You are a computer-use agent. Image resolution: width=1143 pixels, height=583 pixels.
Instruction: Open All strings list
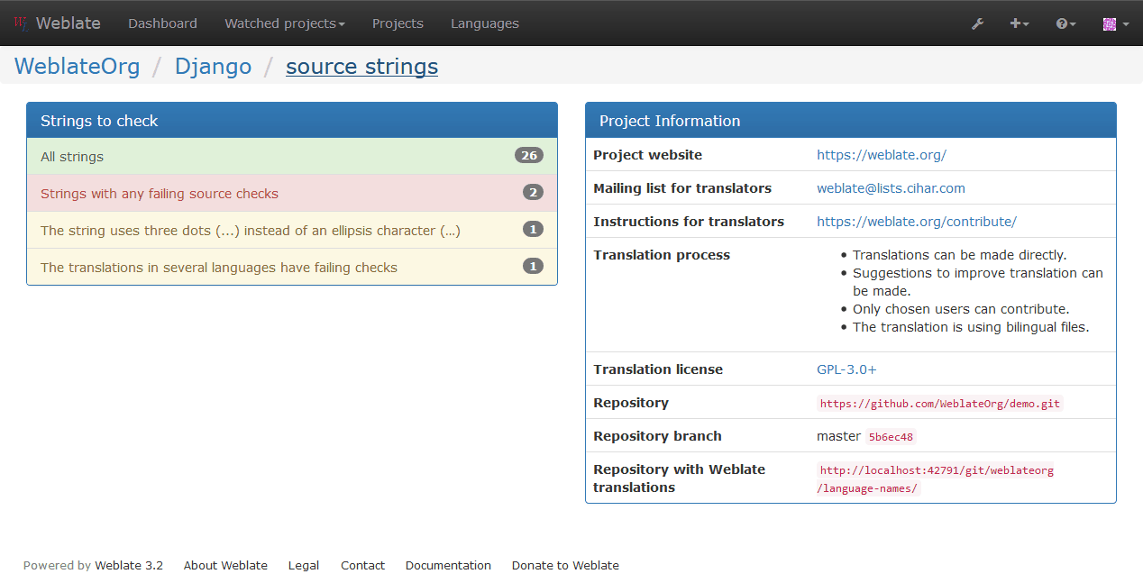tap(292, 156)
